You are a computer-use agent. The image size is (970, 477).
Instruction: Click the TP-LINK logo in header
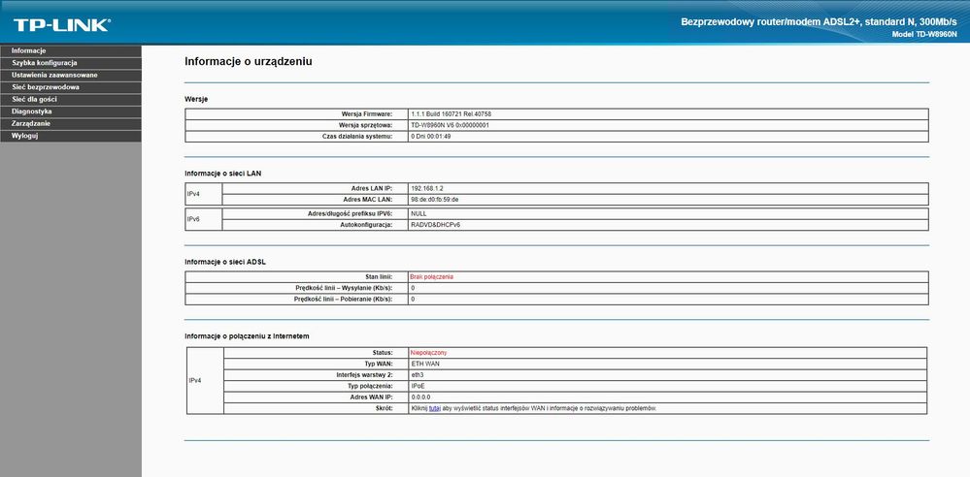[61, 23]
